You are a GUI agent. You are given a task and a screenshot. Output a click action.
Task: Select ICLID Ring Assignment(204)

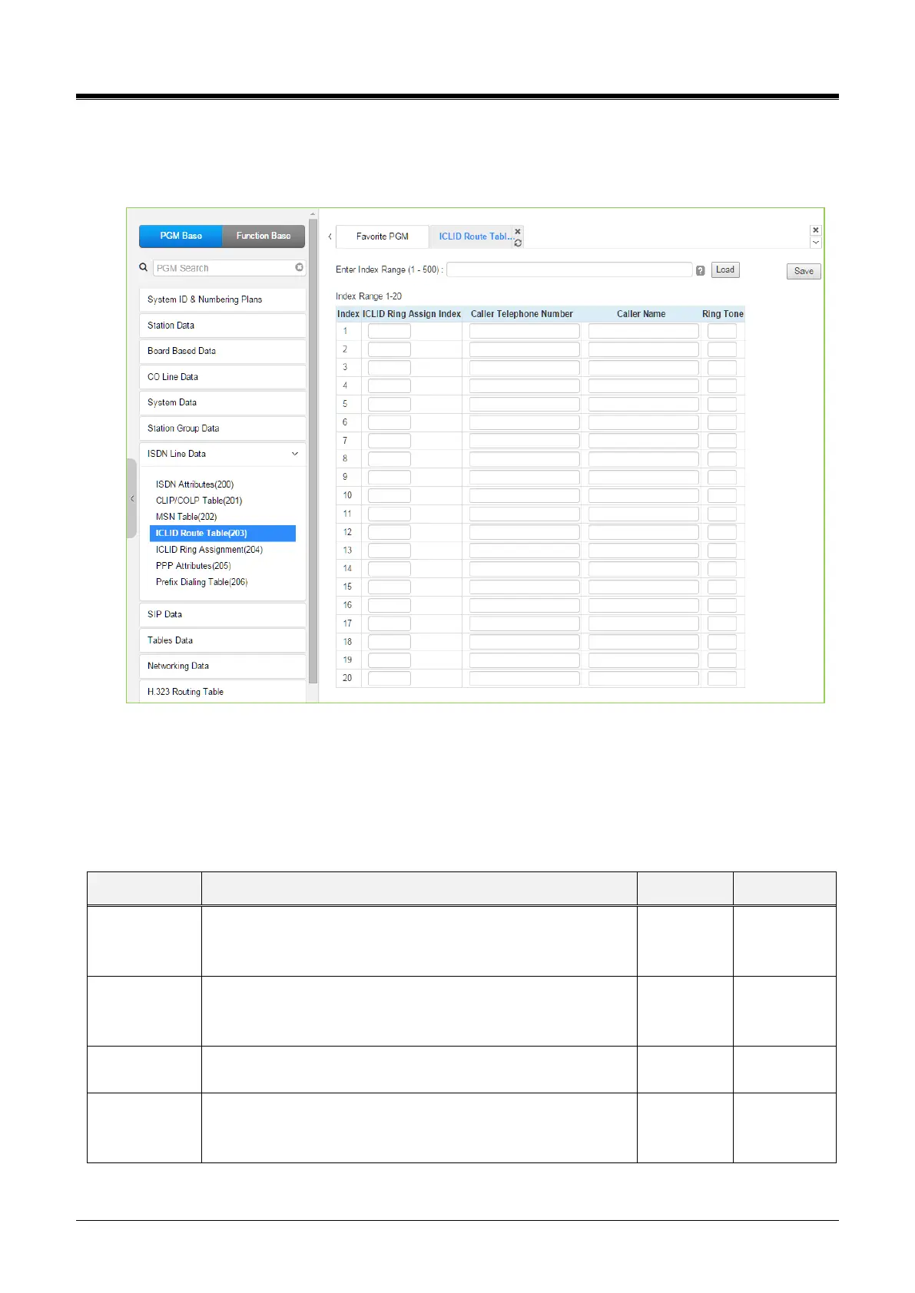(209, 550)
